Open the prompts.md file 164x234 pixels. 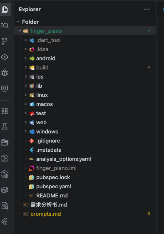click(x=84, y=214)
